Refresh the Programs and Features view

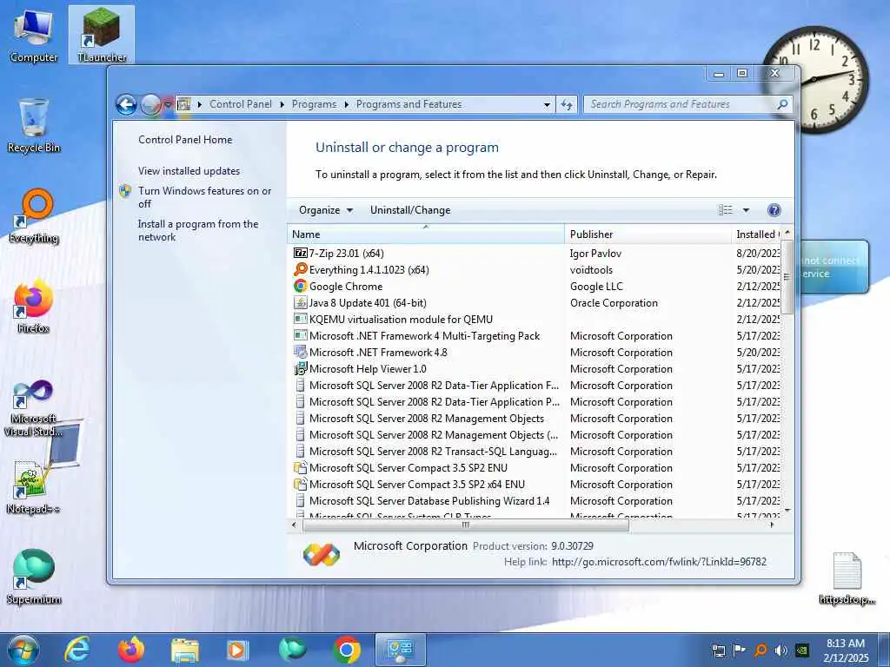pos(567,104)
